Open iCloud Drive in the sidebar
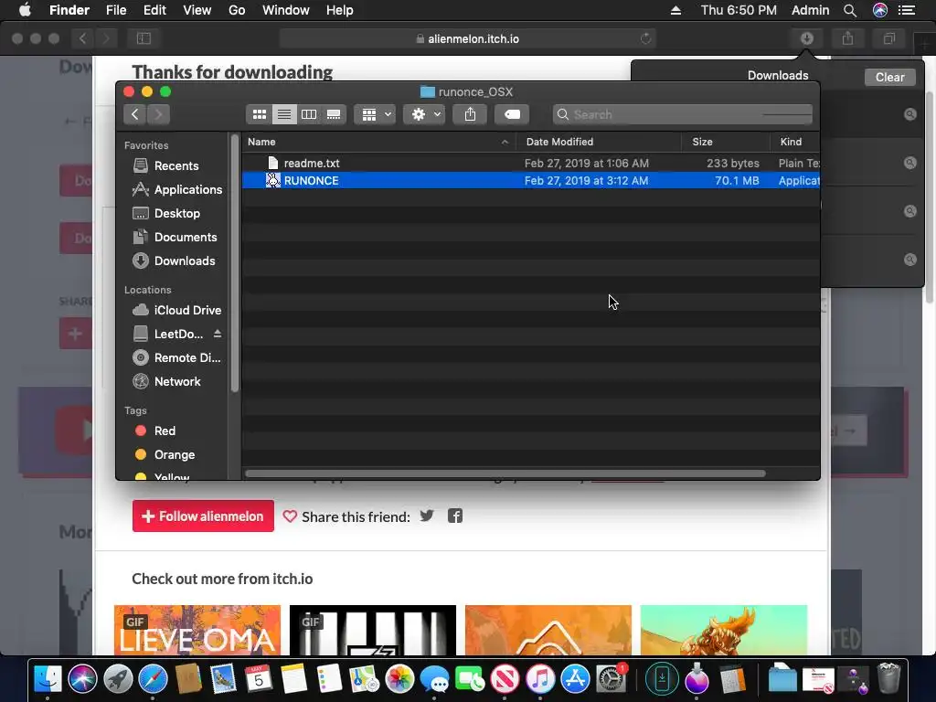Image resolution: width=936 pixels, height=702 pixels. 177,310
